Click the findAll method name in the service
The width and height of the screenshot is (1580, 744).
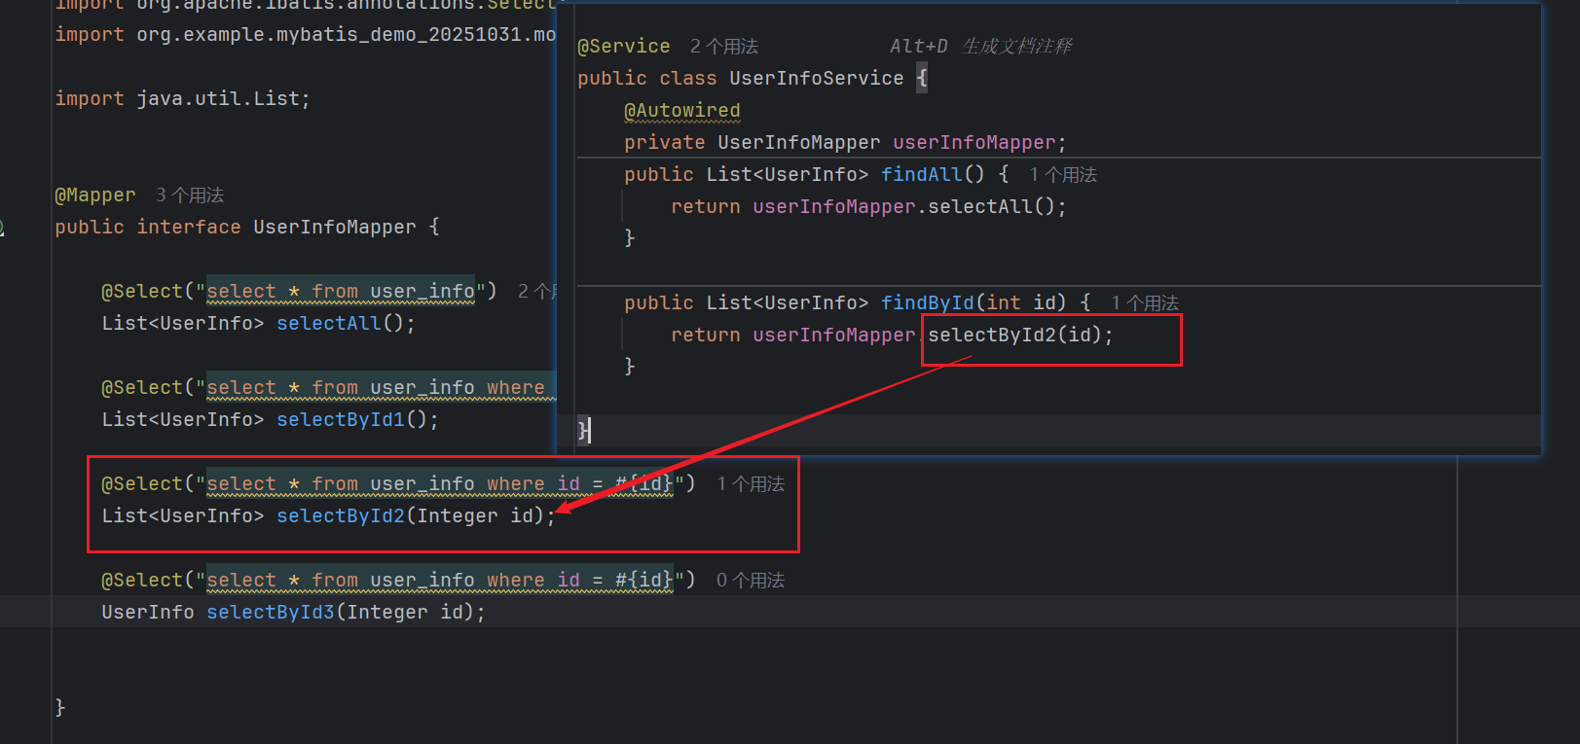click(921, 175)
